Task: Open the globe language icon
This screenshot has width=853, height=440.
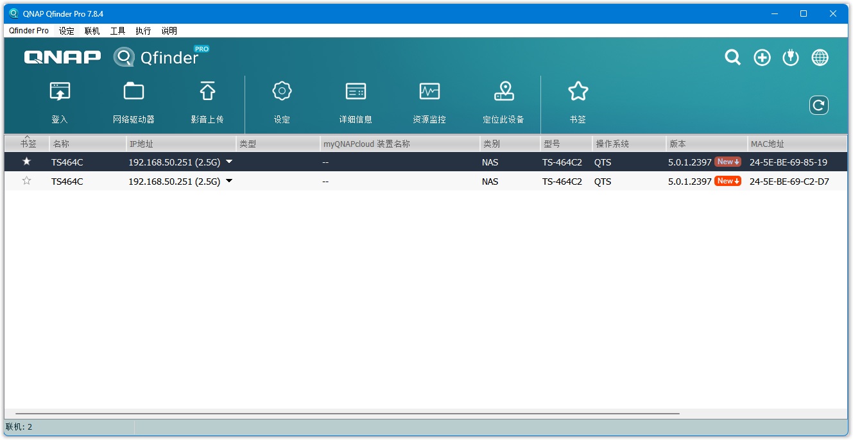Action: click(x=820, y=58)
